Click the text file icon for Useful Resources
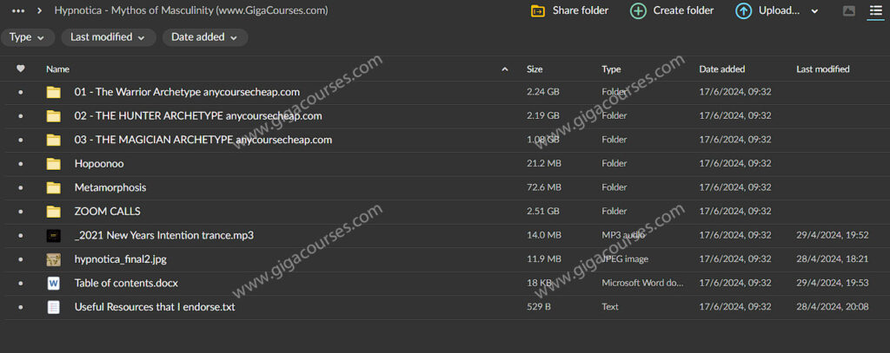This screenshot has width=890, height=353. coord(53,307)
